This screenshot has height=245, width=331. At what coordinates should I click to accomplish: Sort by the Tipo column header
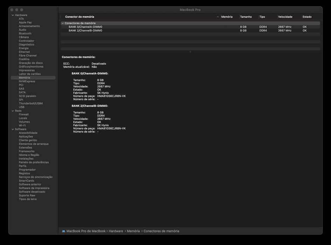[262, 17]
